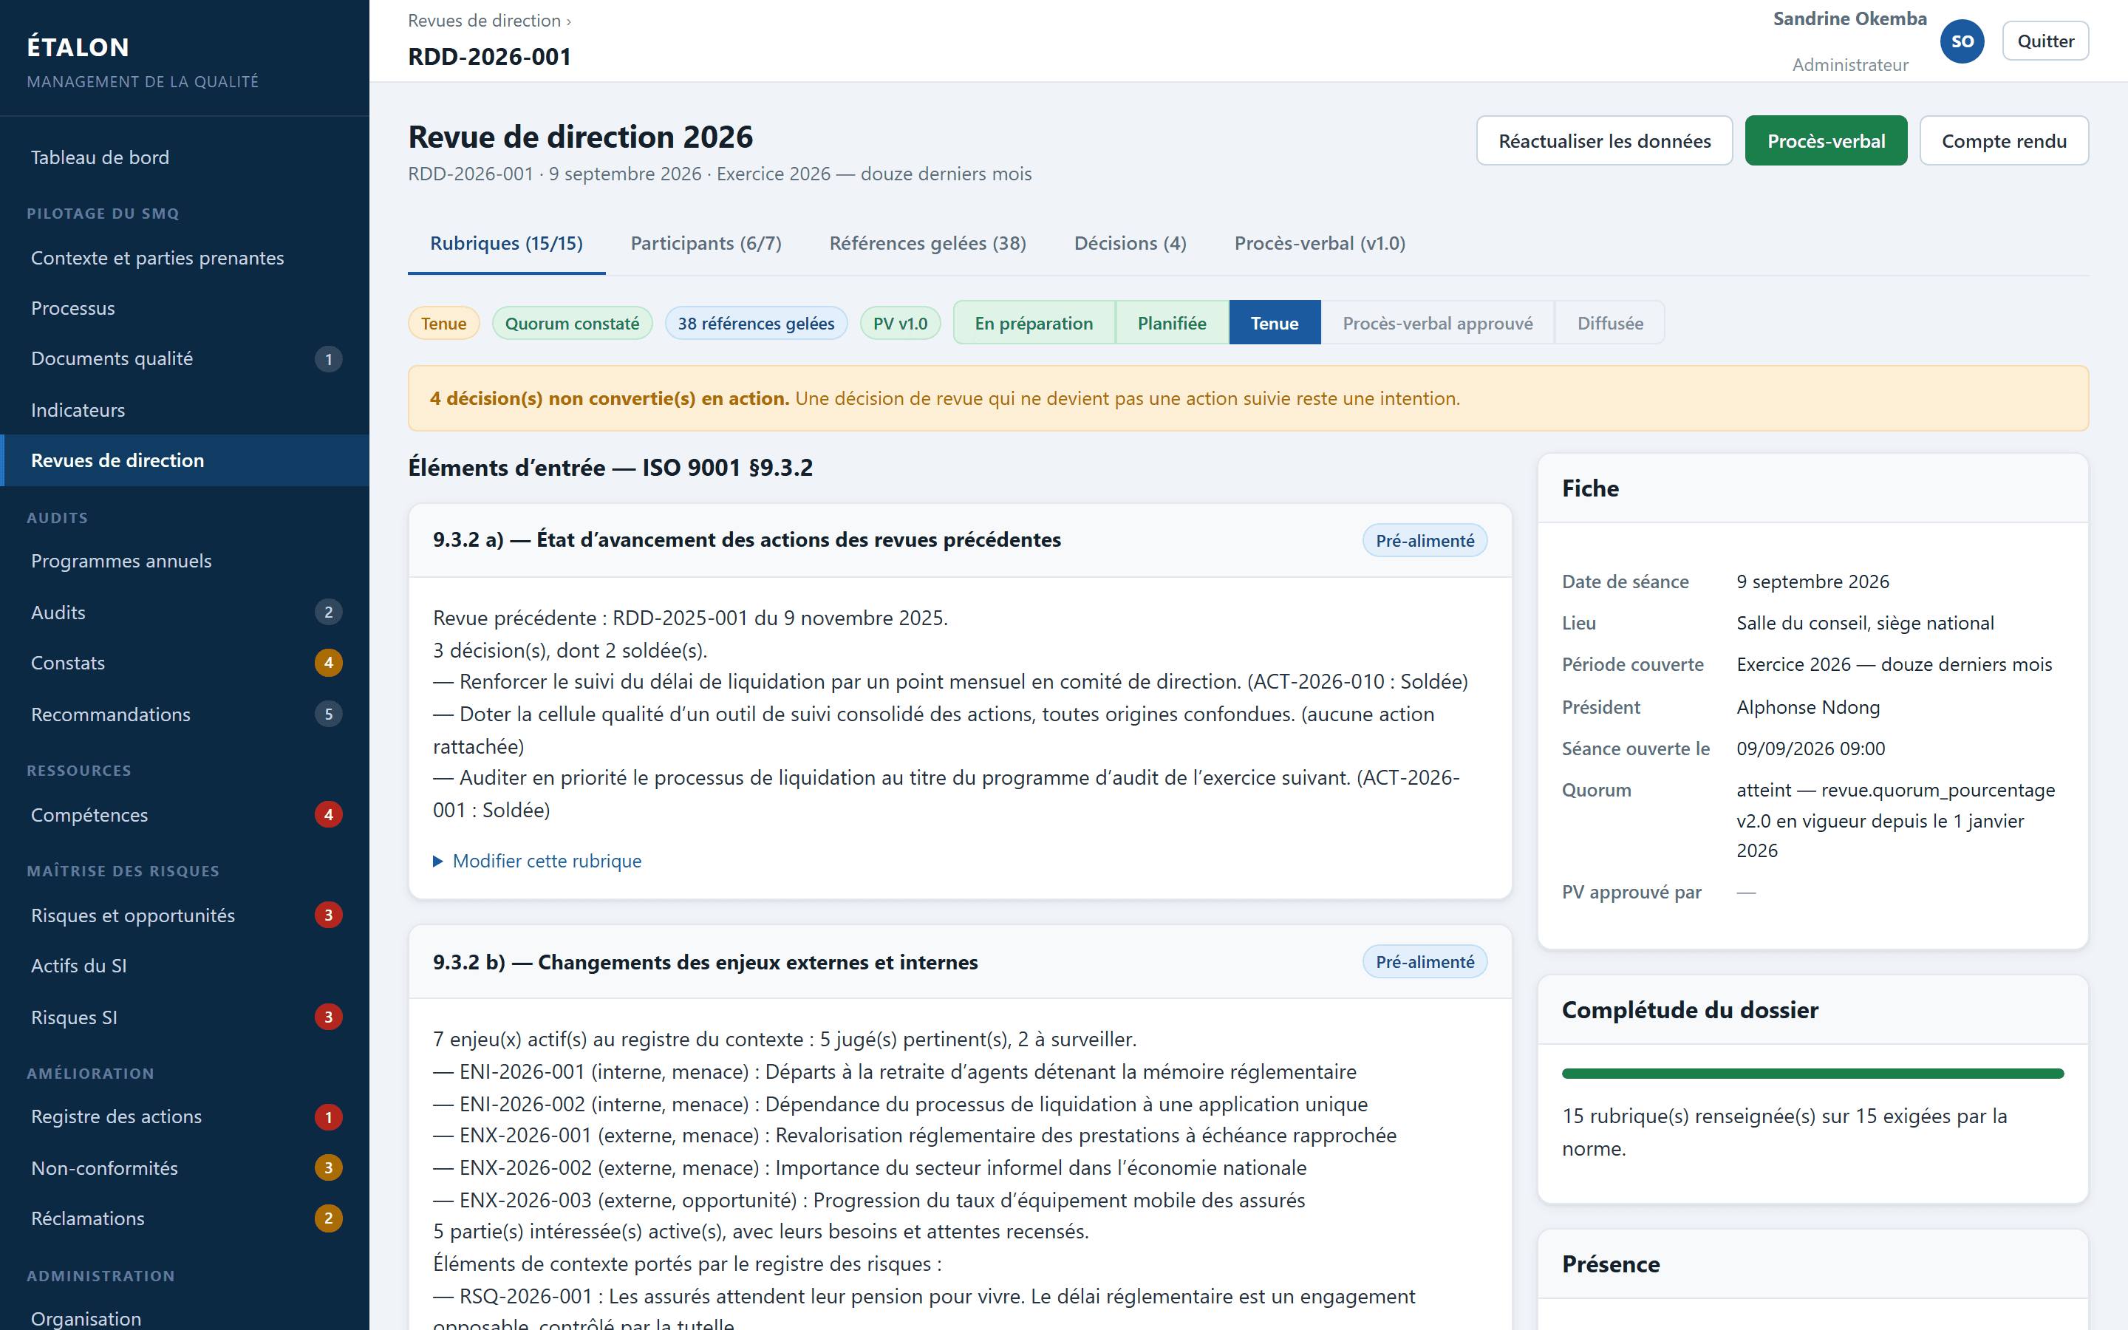Viewport: 2128px width, 1330px height.
Task: Open the Procès-verbal (v1.0) tab
Action: point(1320,244)
